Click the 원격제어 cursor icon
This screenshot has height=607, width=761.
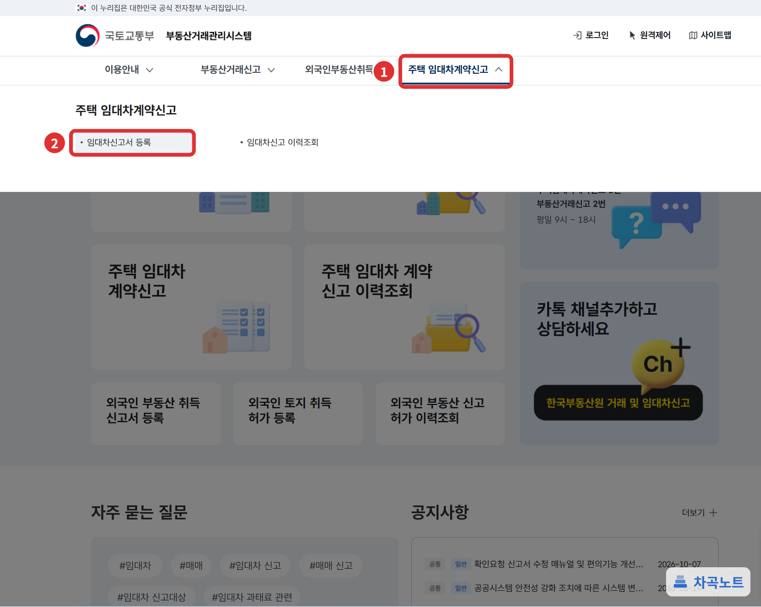tap(632, 36)
